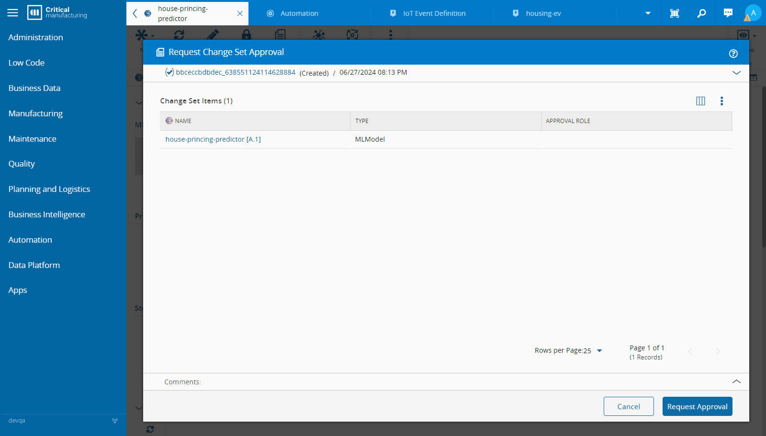Collapse the Comments section
Image resolution: width=766 pixels, height=436 pixels.
(x=736, y=381)
